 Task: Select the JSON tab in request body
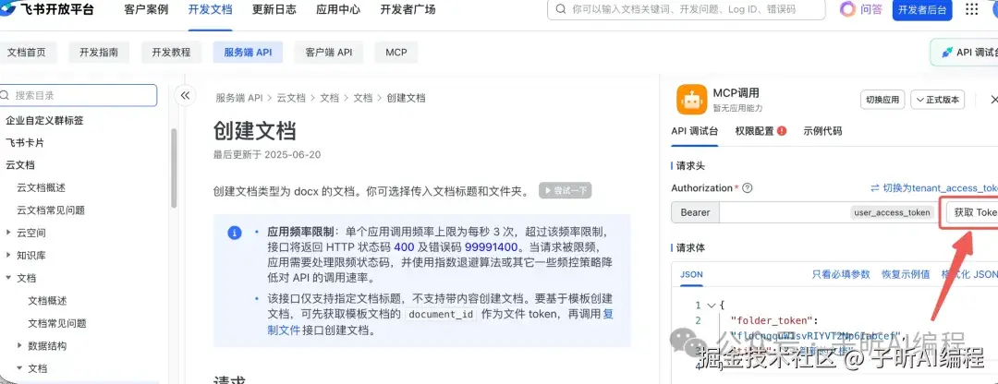pos(691,274)
